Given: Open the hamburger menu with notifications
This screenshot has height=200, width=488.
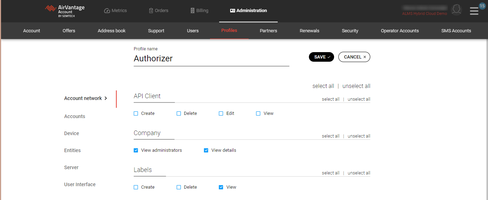Looking at the screenshot, I should coord(474,11).
